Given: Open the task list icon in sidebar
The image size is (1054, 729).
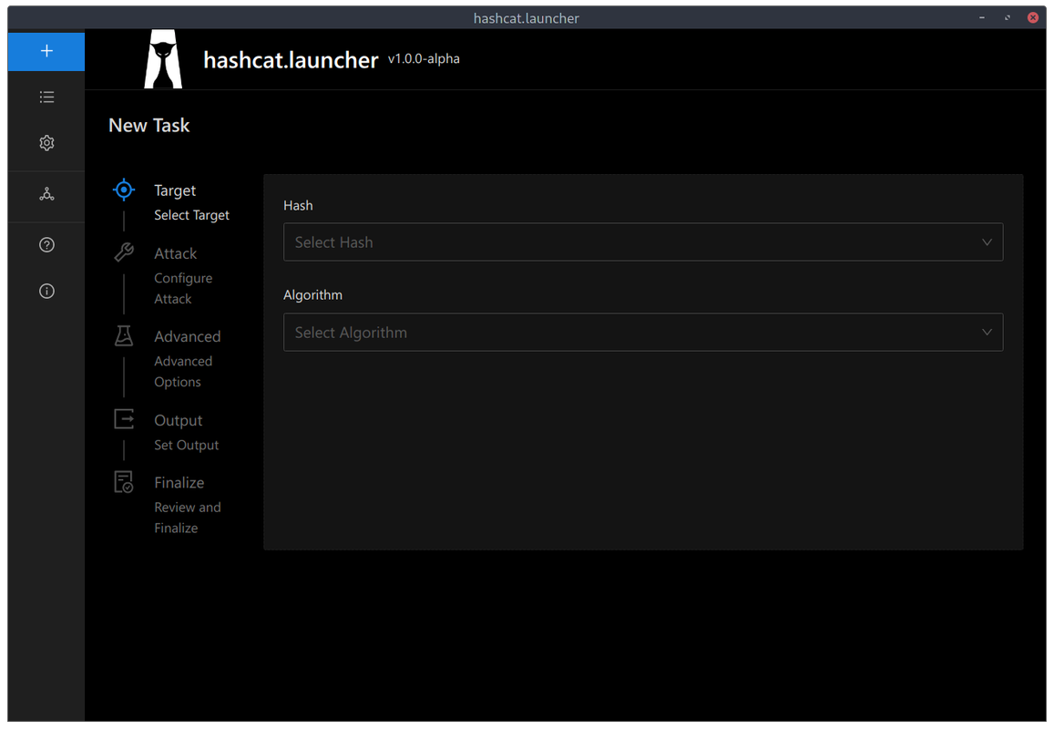Looking at the screenshot, I should [46, 97].
